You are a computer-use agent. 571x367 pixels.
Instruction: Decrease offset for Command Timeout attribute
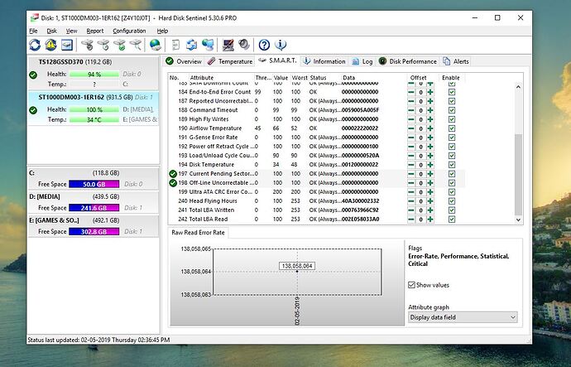click(x=411, y=109)
